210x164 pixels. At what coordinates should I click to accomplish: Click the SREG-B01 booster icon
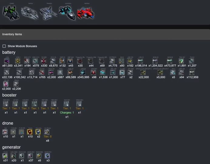79,104
